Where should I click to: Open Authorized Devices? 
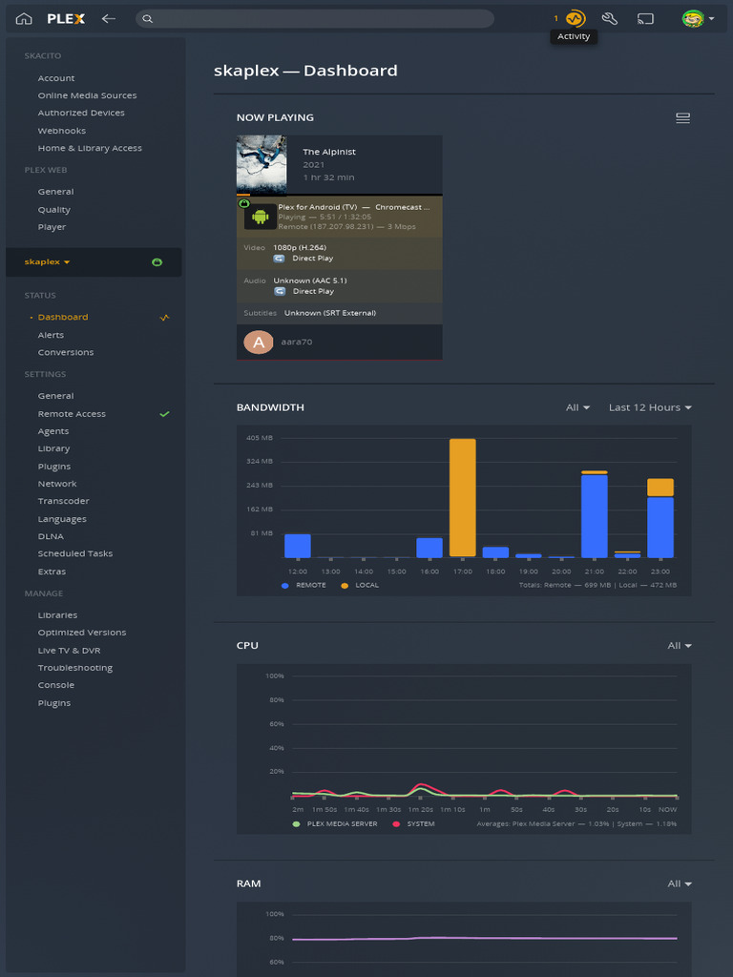[81, 113]
